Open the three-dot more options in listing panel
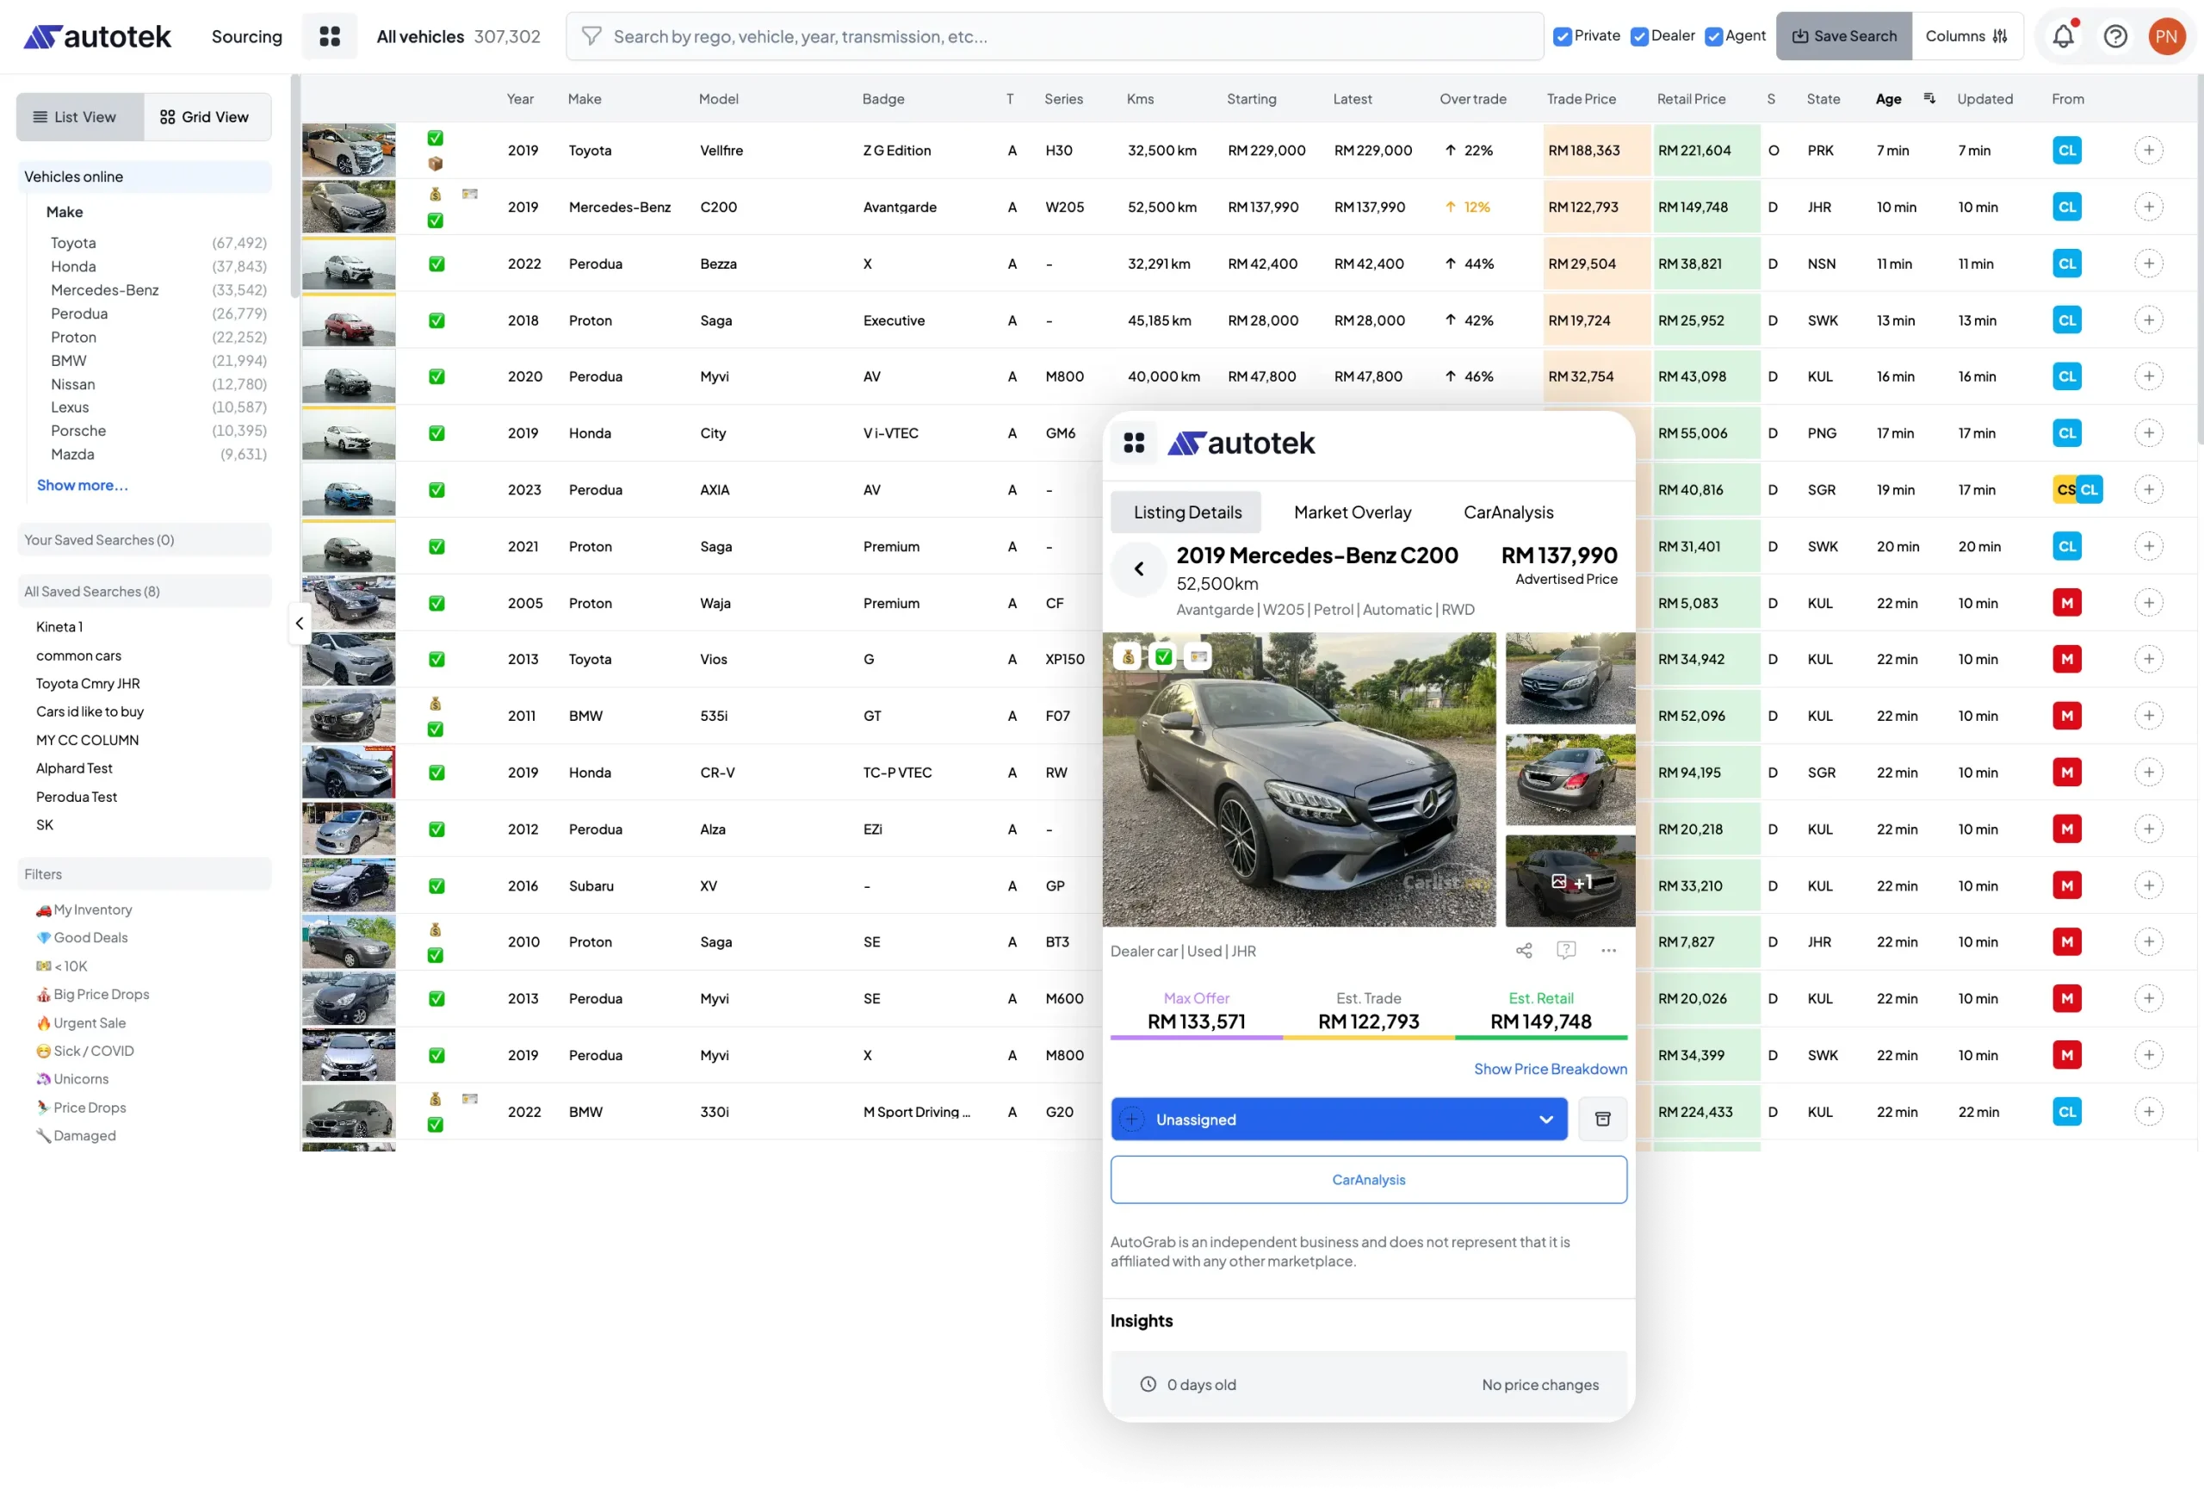Screen dimensions: 2204x1502 [x=1608, y=950]
